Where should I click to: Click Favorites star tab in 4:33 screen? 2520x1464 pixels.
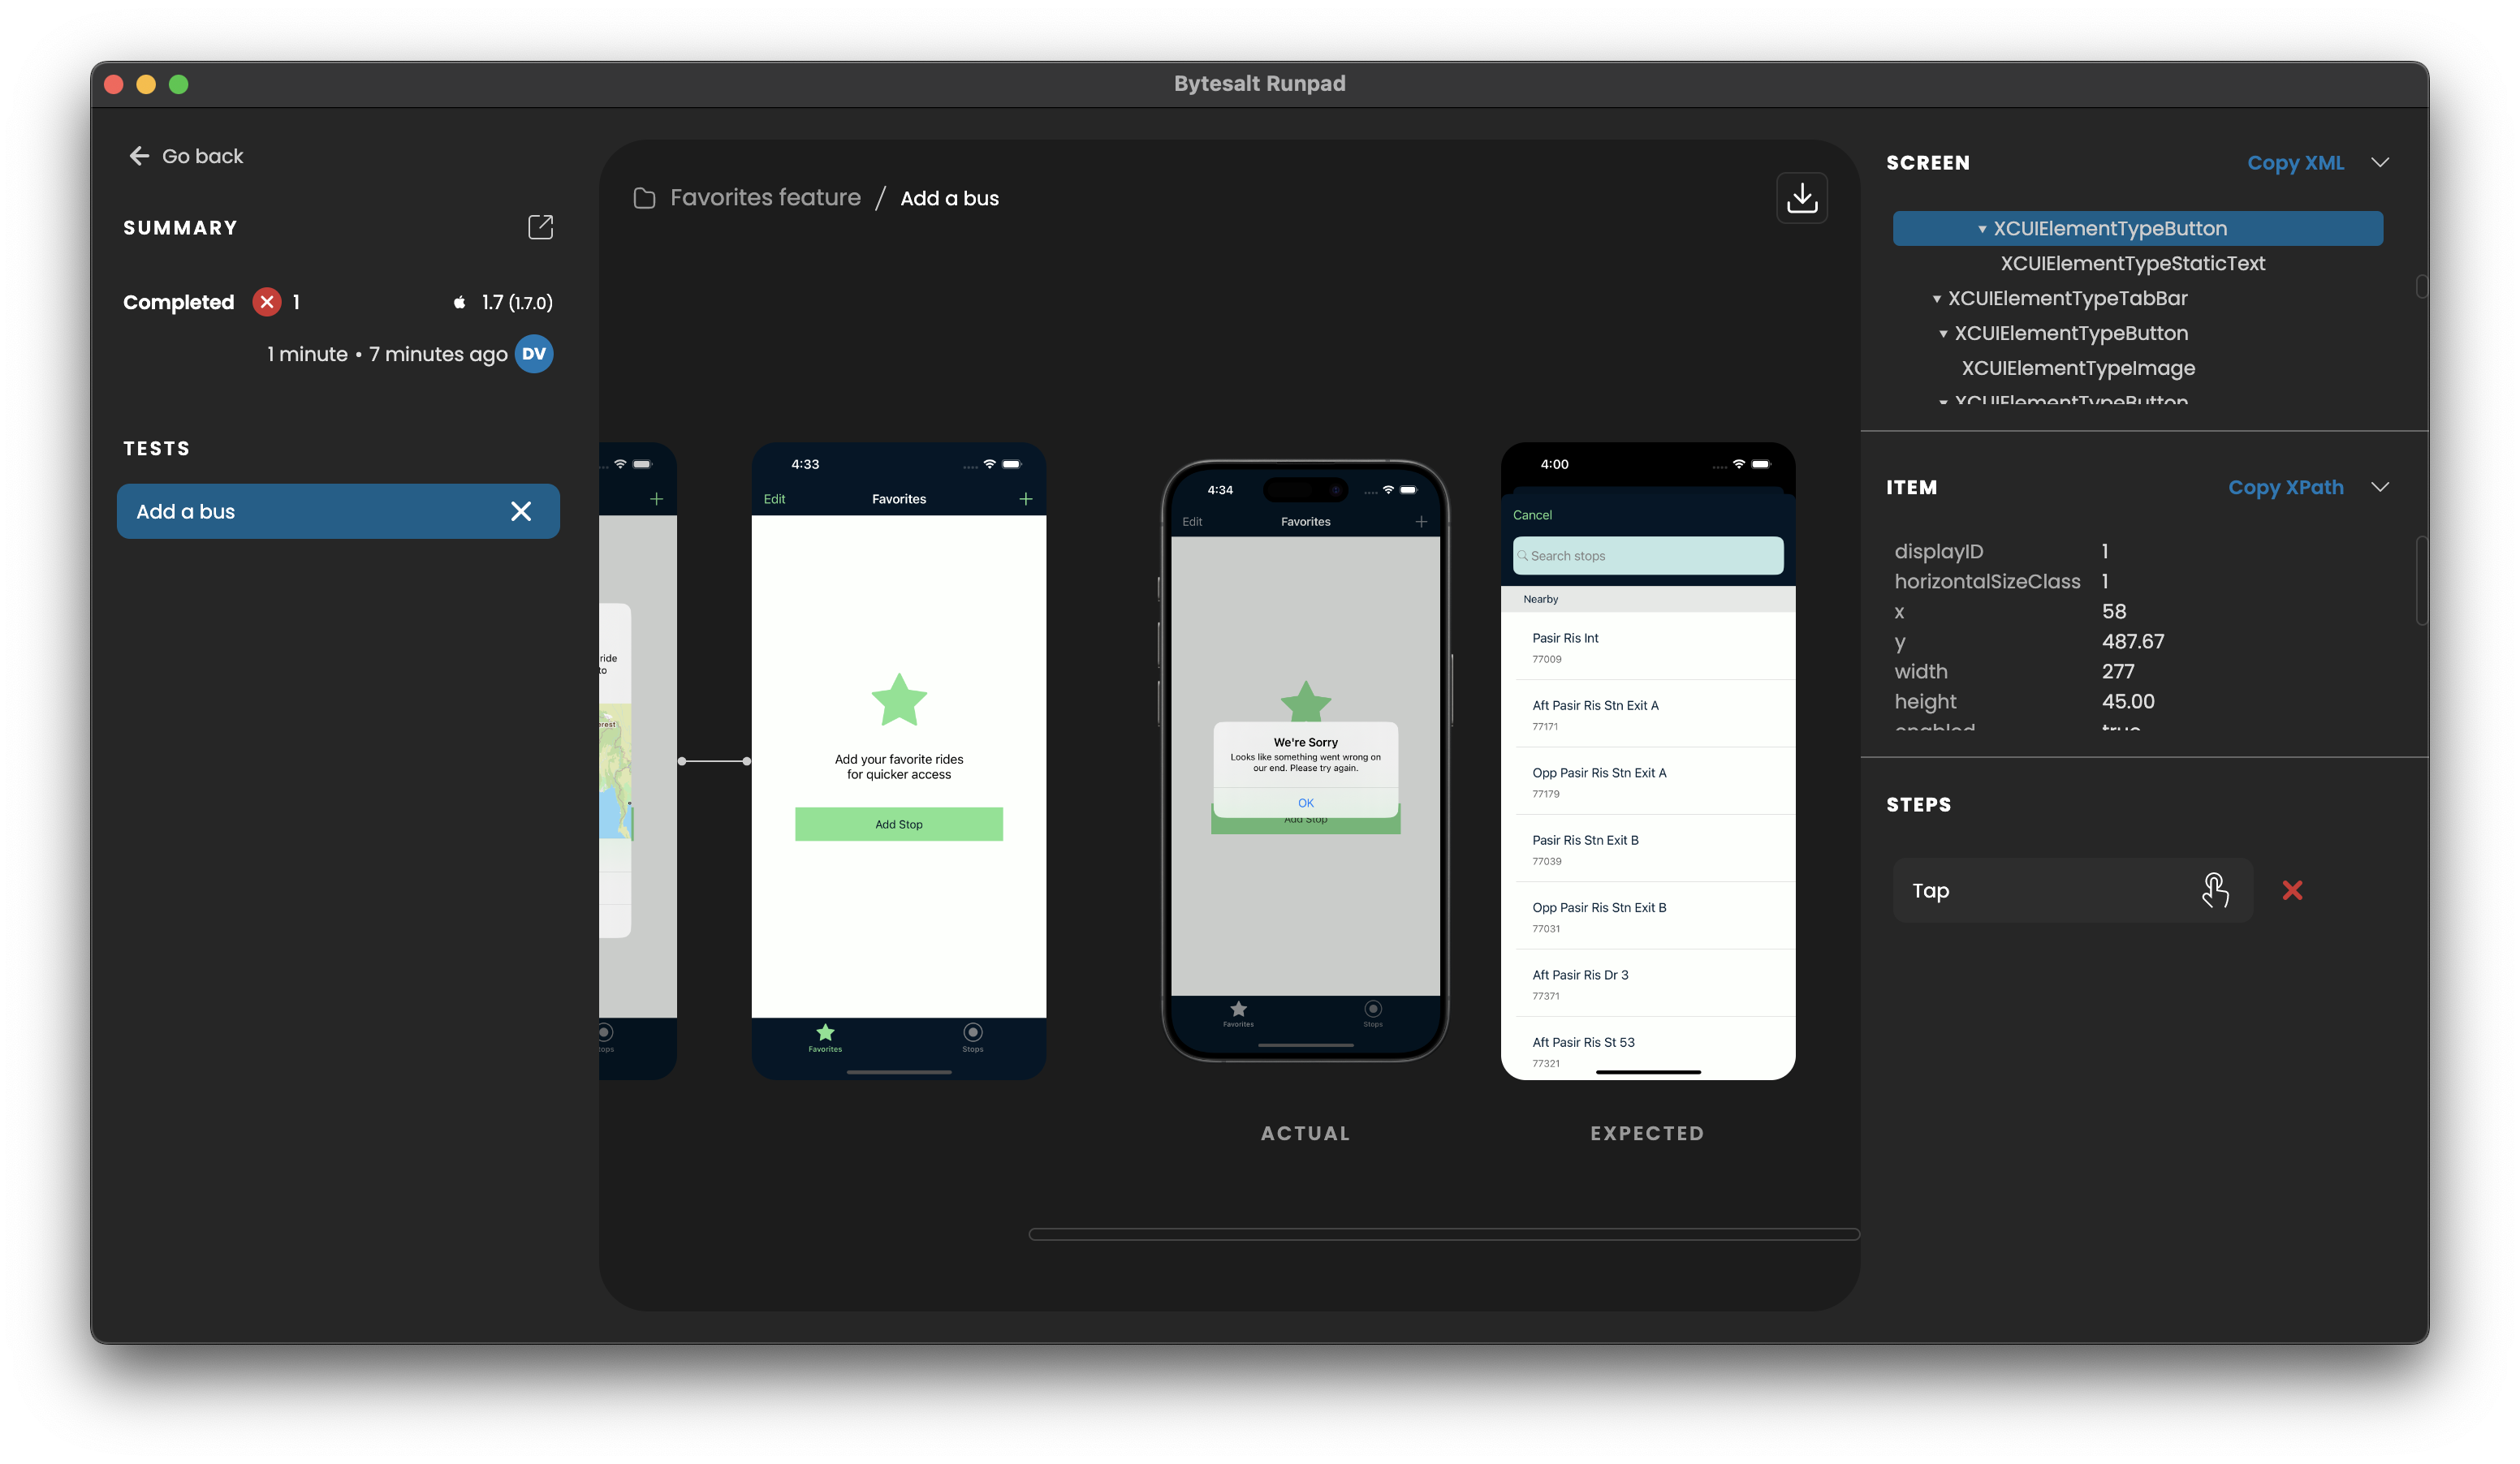(825, 1037)
